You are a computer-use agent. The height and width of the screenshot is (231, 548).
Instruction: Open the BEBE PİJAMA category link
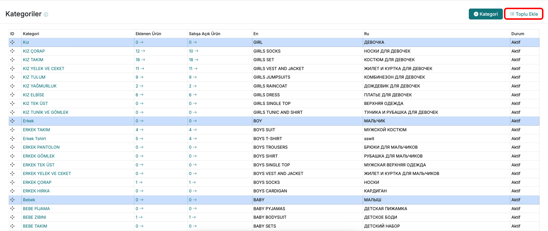click(36, 209)
